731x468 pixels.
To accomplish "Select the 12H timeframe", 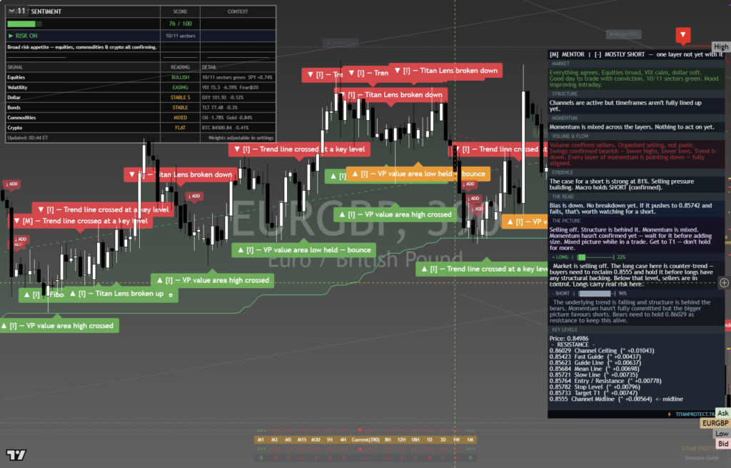I will (401, 439).
